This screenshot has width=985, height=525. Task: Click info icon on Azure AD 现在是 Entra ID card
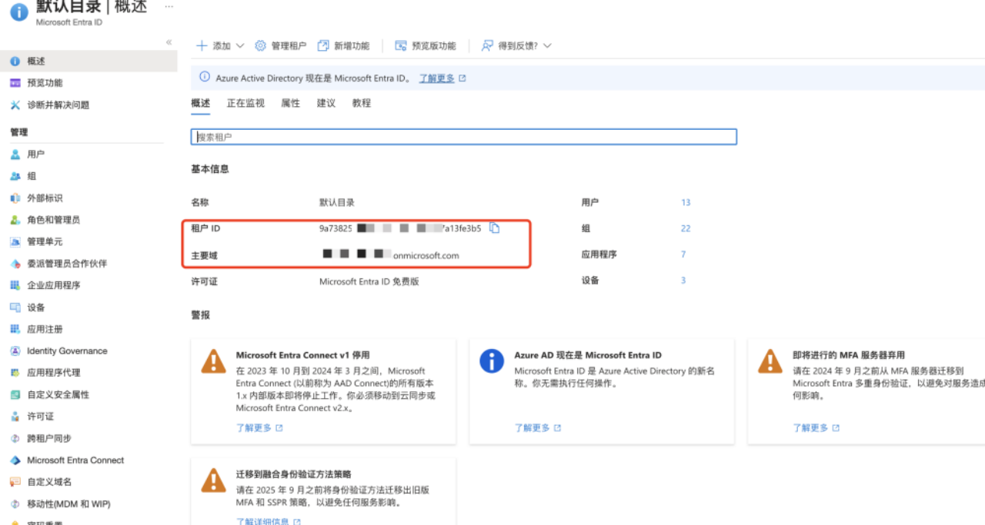492,361
